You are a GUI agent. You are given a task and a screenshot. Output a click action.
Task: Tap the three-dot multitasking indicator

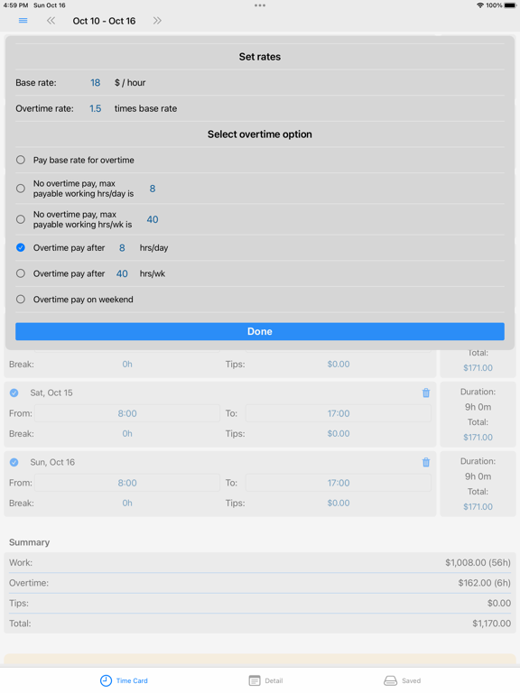click(260, 5)
